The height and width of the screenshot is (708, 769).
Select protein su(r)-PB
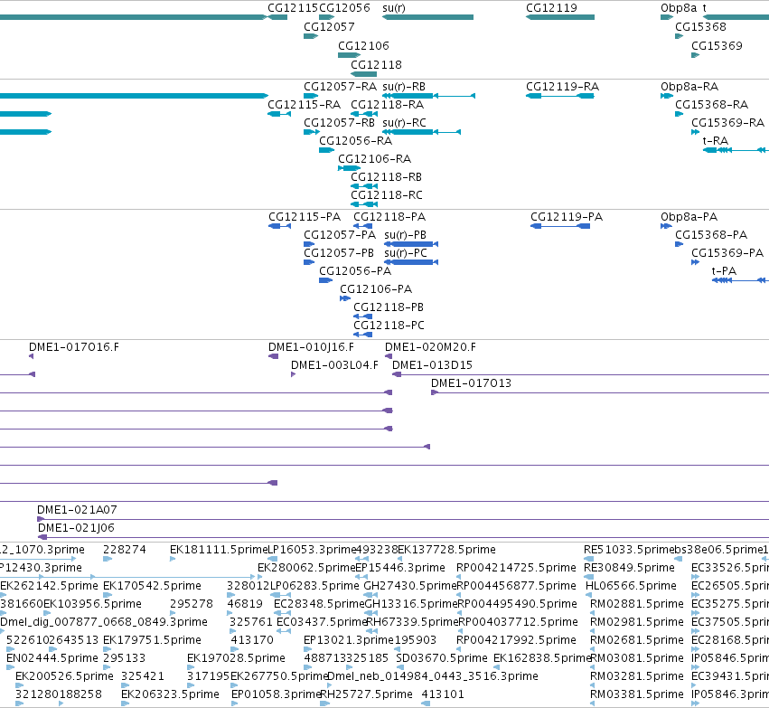406,235
